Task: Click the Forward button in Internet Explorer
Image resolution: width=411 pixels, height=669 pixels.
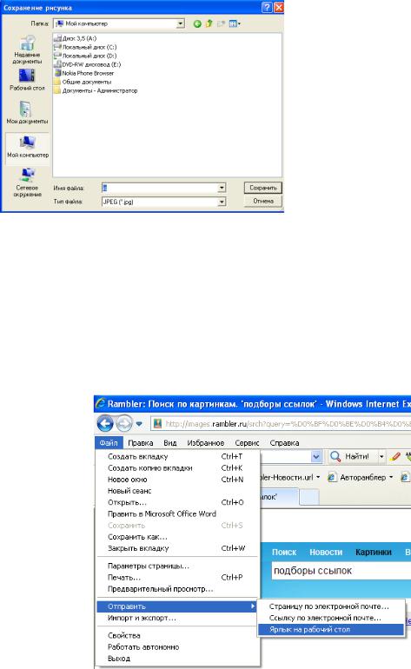Action: [x=124, y=424]
